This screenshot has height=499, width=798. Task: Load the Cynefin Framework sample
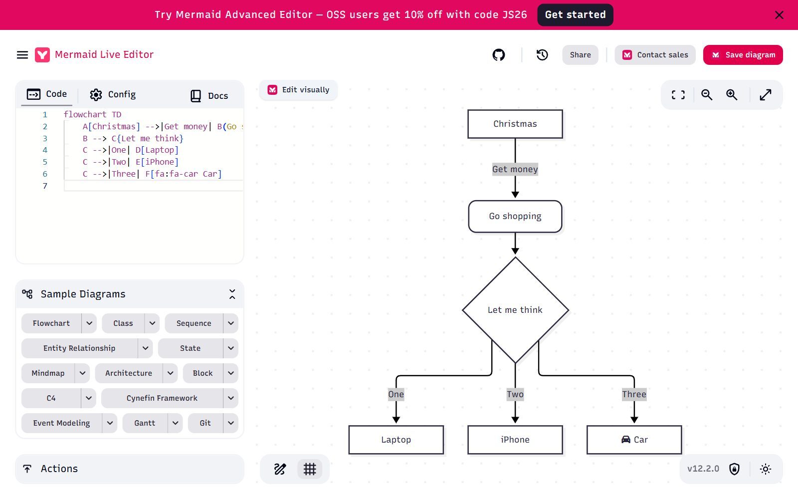[162, 398]
